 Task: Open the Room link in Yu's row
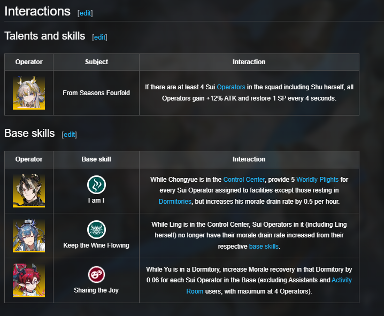(x=195, y=291)
